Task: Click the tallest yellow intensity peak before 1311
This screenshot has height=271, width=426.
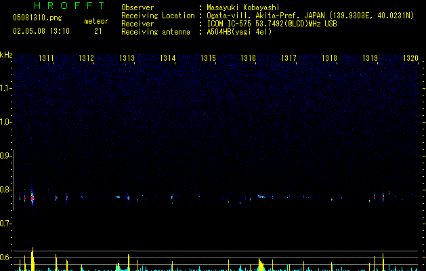Action: pyautogui.click(x=33, y=259)
